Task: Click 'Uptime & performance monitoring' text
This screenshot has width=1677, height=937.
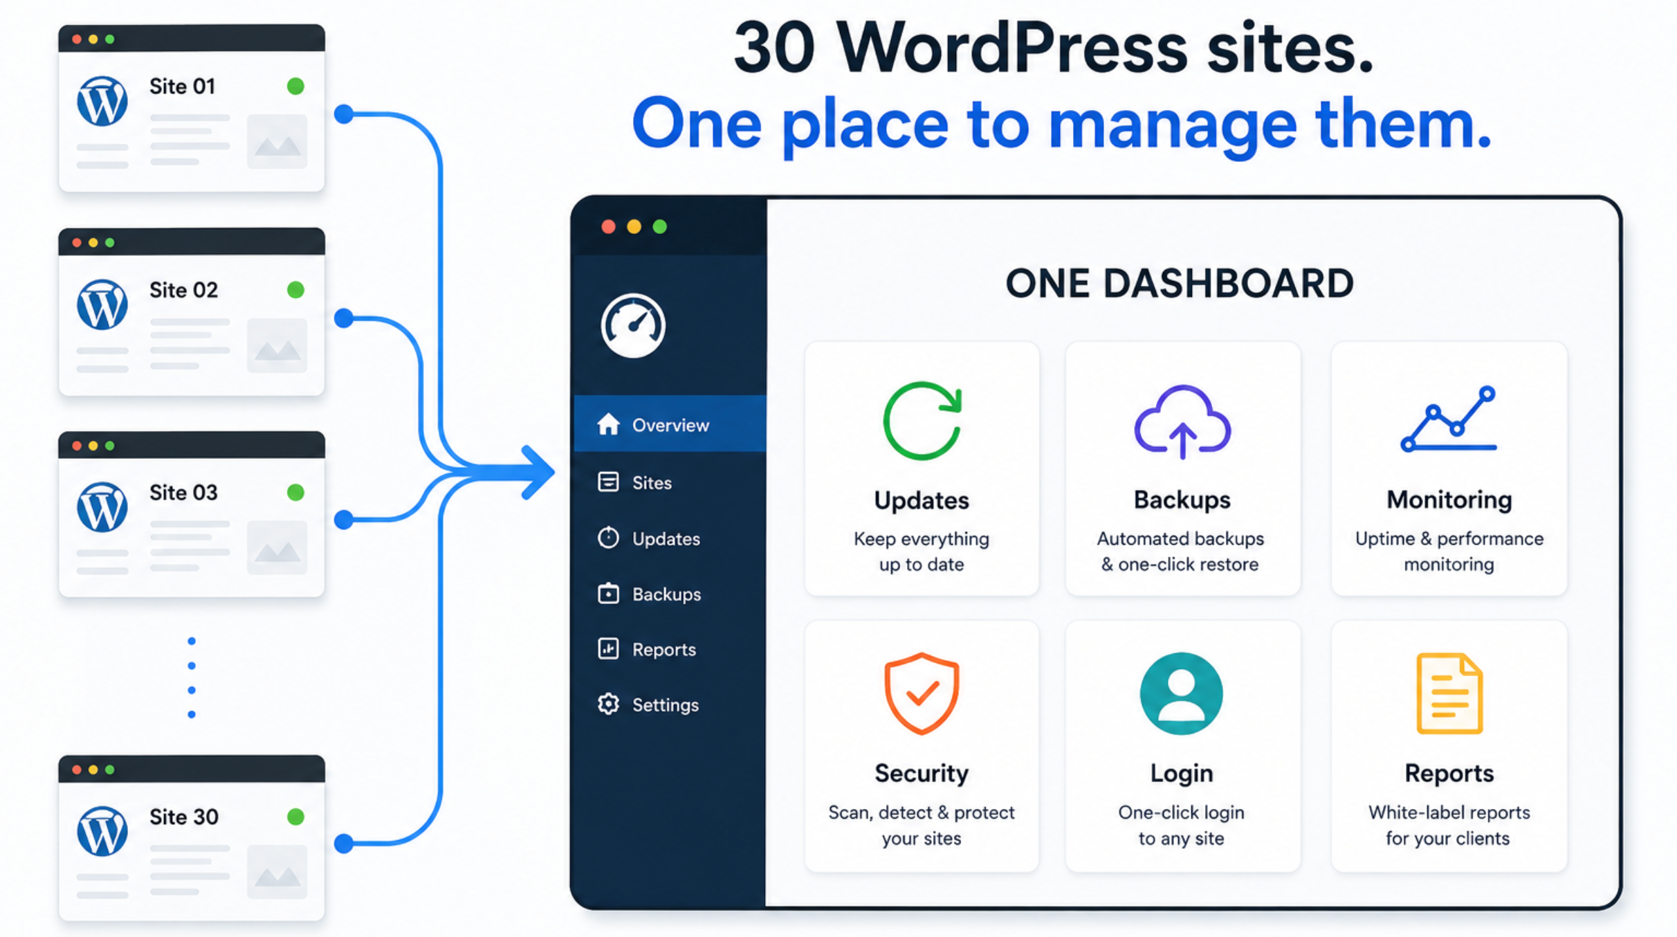Action: tap(1449, 552)
